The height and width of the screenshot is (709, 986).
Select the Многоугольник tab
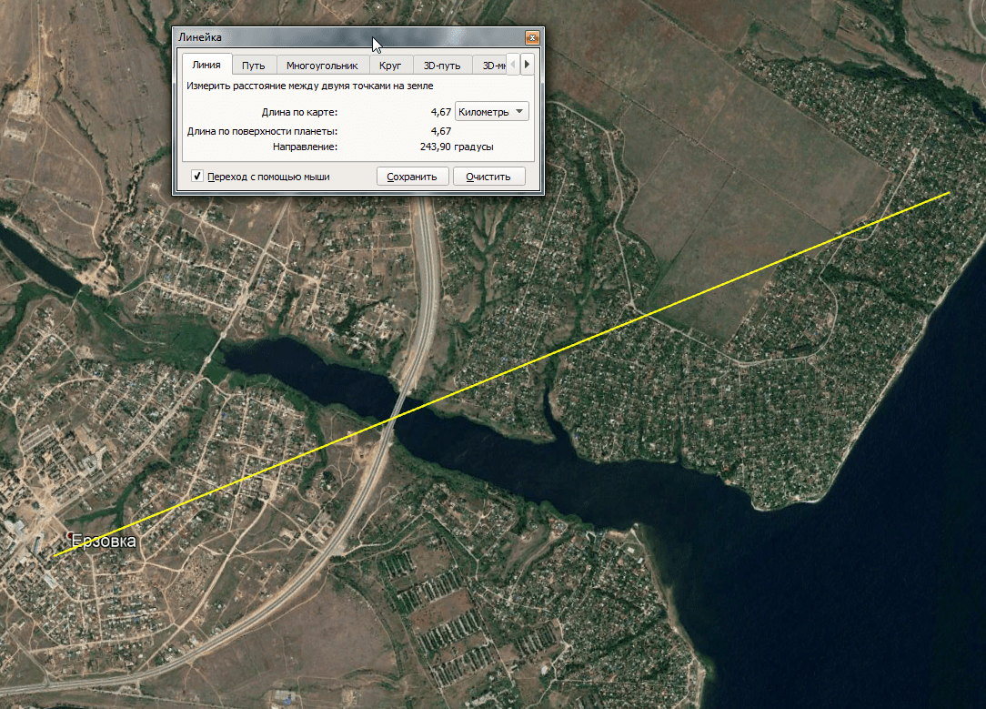(322, 66)
